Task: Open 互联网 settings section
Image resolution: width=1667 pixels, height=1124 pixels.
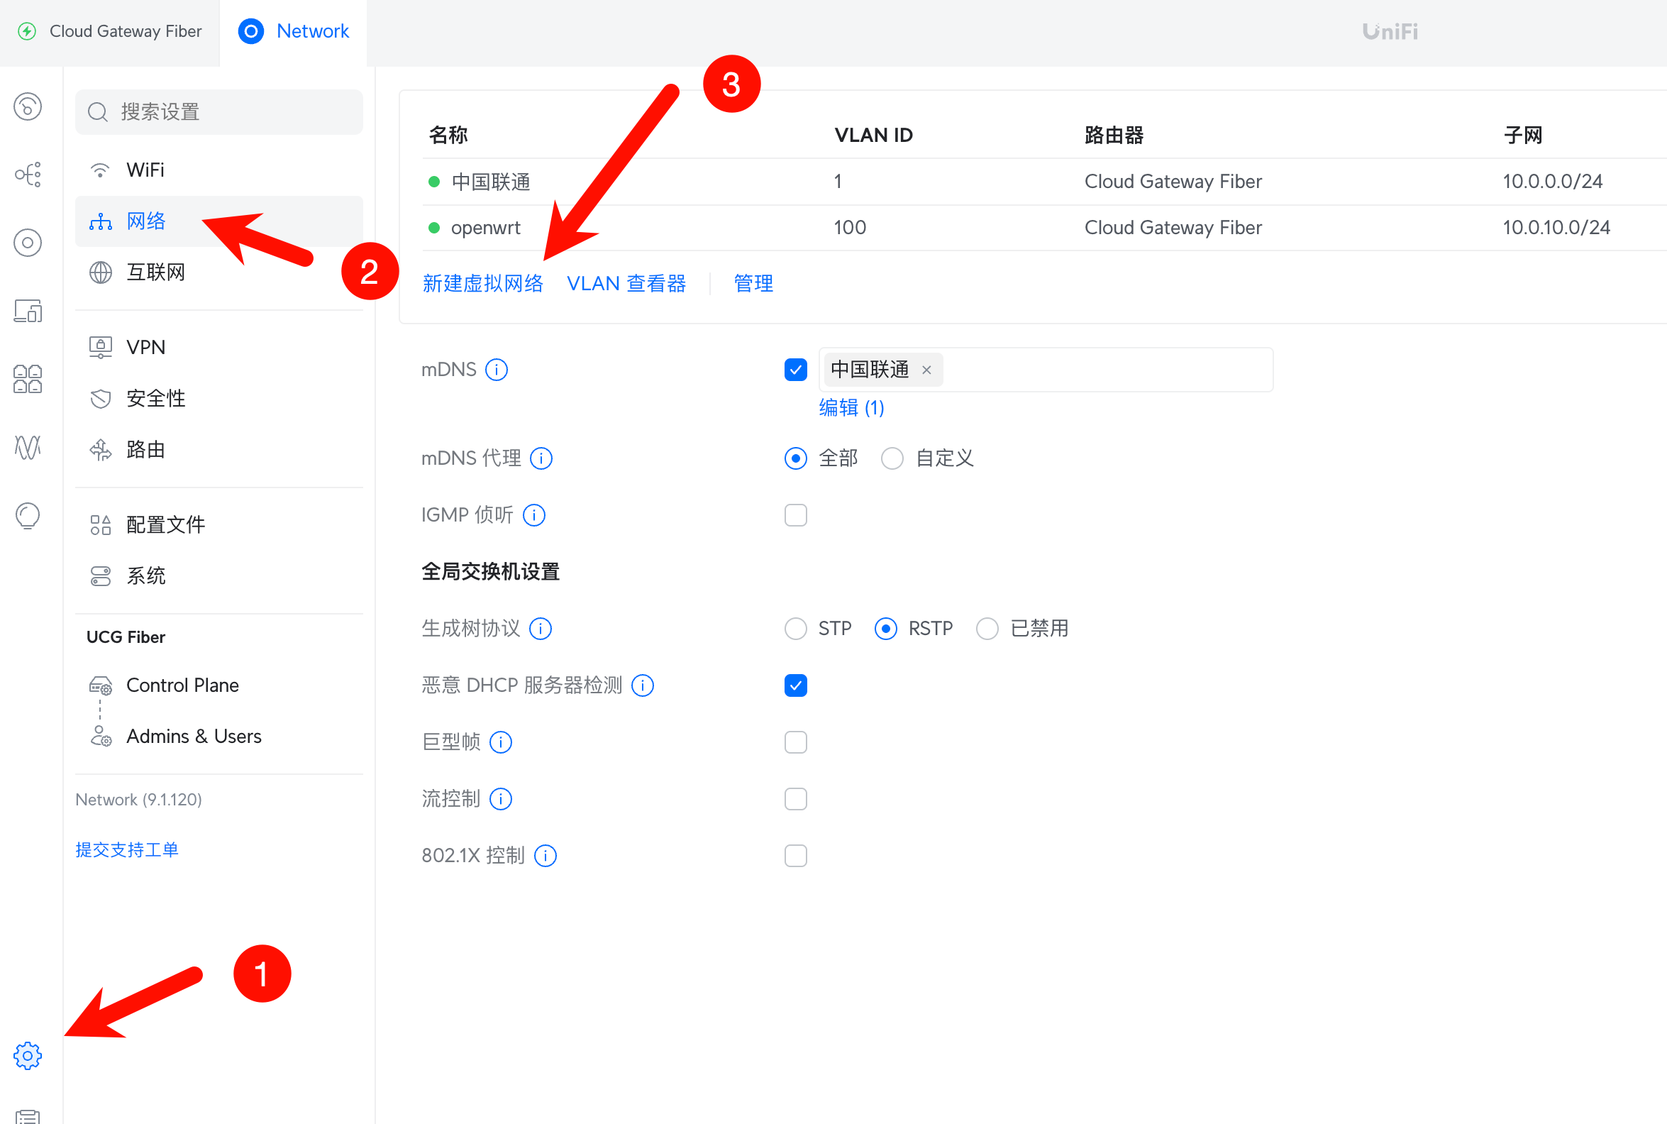Action: coord(219,272)
